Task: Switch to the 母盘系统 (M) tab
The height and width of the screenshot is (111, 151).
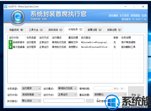Action: 15,30
